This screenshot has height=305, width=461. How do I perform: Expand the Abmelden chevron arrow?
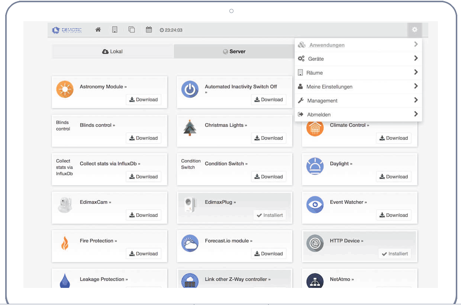(416, 114)
